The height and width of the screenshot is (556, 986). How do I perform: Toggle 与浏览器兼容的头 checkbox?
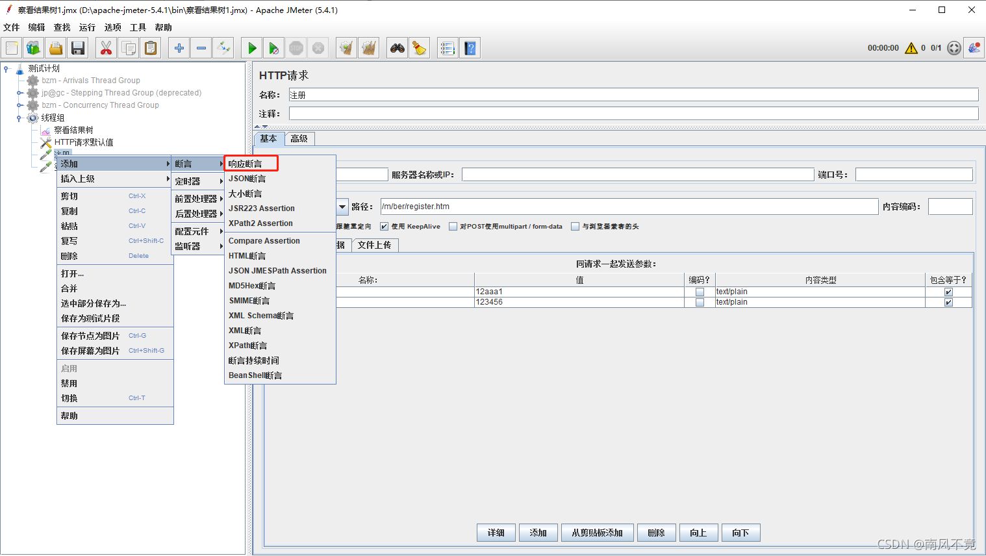(575, 227)
